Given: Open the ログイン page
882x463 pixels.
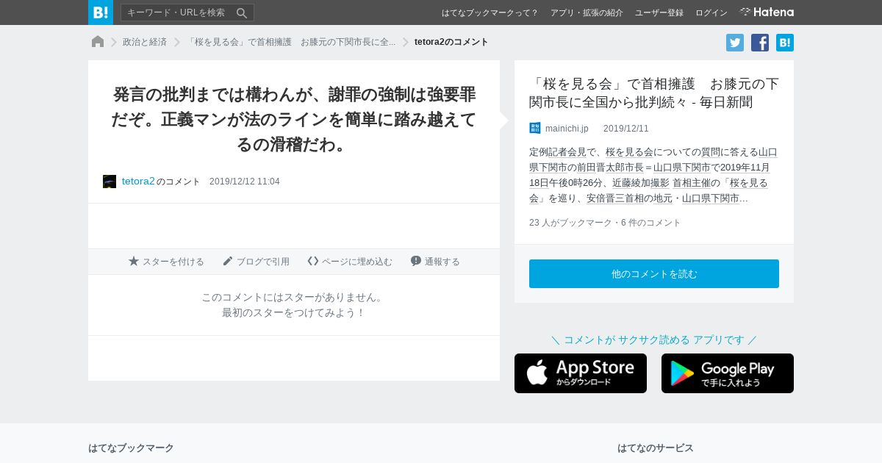Looking at the screenshot, I should coord(711,12).
